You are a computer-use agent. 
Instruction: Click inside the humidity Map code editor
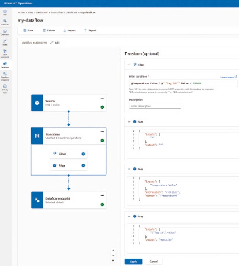(x=183, y=238)
